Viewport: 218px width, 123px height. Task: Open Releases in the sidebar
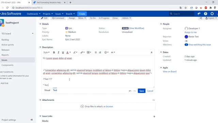[x=5, y=50]
